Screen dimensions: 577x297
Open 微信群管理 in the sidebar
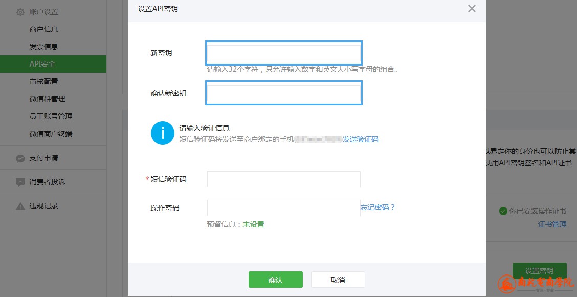pyautogui.click(x=48, y=99)
